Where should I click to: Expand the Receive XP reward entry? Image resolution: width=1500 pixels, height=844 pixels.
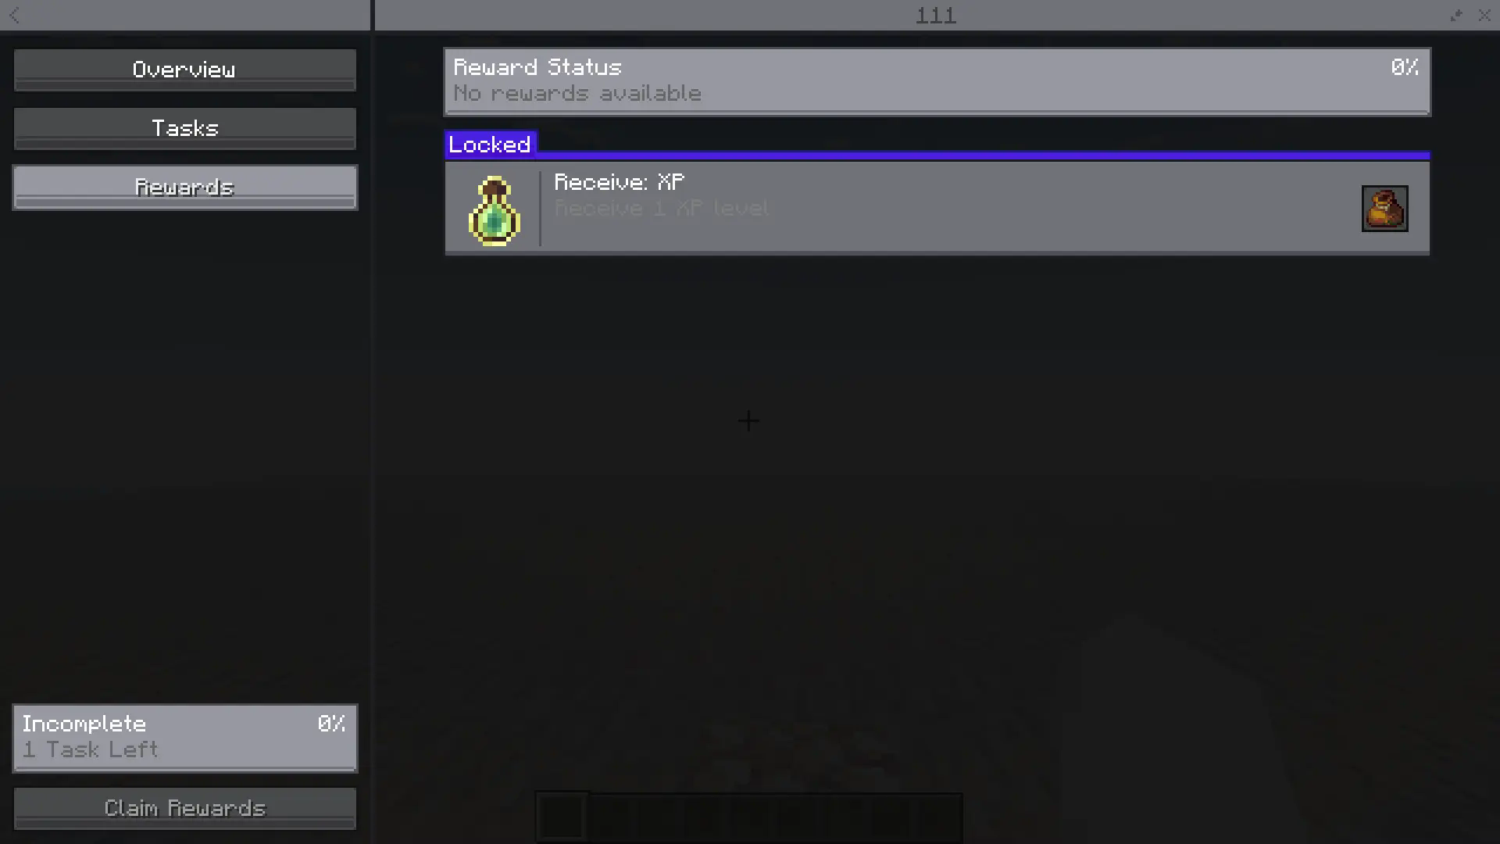tap(935, 208)
